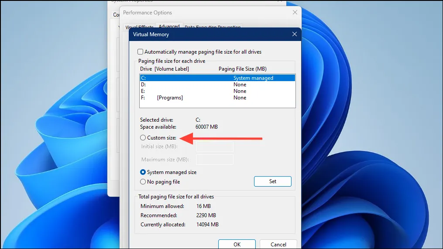The width and height of the screenshot is (443, 249).
Task: Open the Visual Effects tab
Action: [x=139, y=27]
